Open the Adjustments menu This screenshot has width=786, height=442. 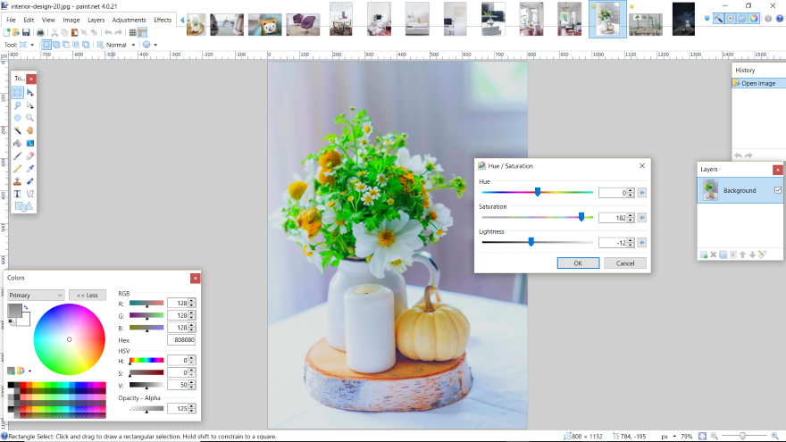pos(130,20)
